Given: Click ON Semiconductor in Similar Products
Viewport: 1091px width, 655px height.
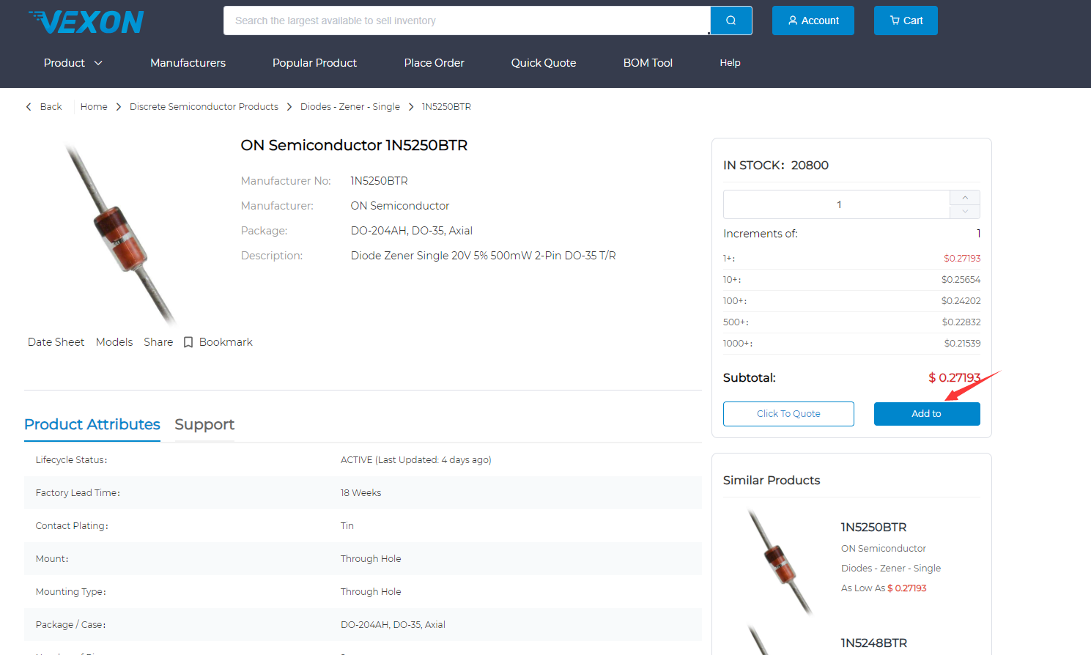Looking at the screenshot, I should (884, 549).
